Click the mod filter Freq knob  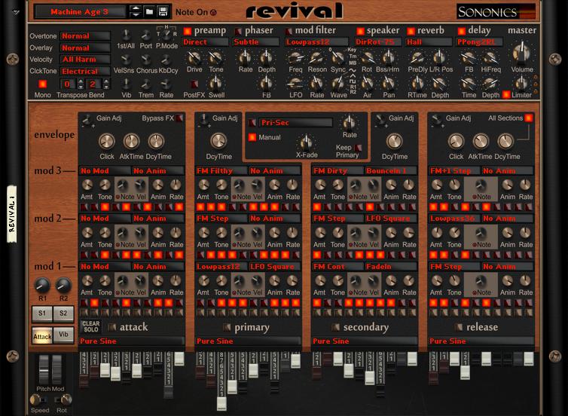tap(295, 57)
